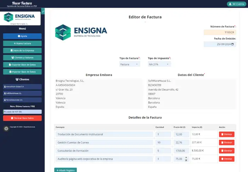This screenshot has width=248, height=172.
Task: Open the Tipo de Impuesto dropdown
Action: click(159, 64)
